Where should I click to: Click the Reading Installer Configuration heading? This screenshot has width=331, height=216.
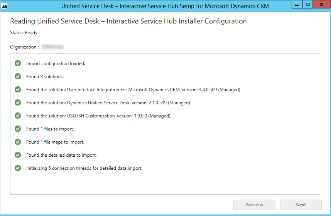click(x=128, y=22)
